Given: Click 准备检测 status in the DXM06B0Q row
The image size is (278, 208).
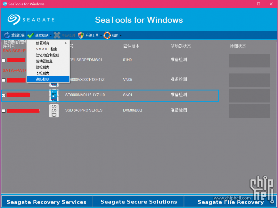Looking at the screenshot, I should click(179, 110).
